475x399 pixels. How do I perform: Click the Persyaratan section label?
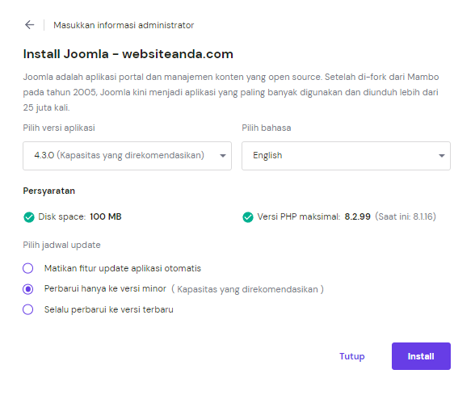pos(49,191)
